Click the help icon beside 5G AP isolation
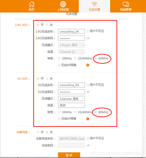The width and height of the screenshot is (146, 158). click(88, 119)
